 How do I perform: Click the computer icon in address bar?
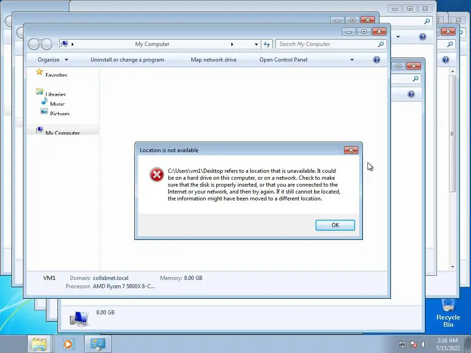pyautogui.click(x=64, y=44)
